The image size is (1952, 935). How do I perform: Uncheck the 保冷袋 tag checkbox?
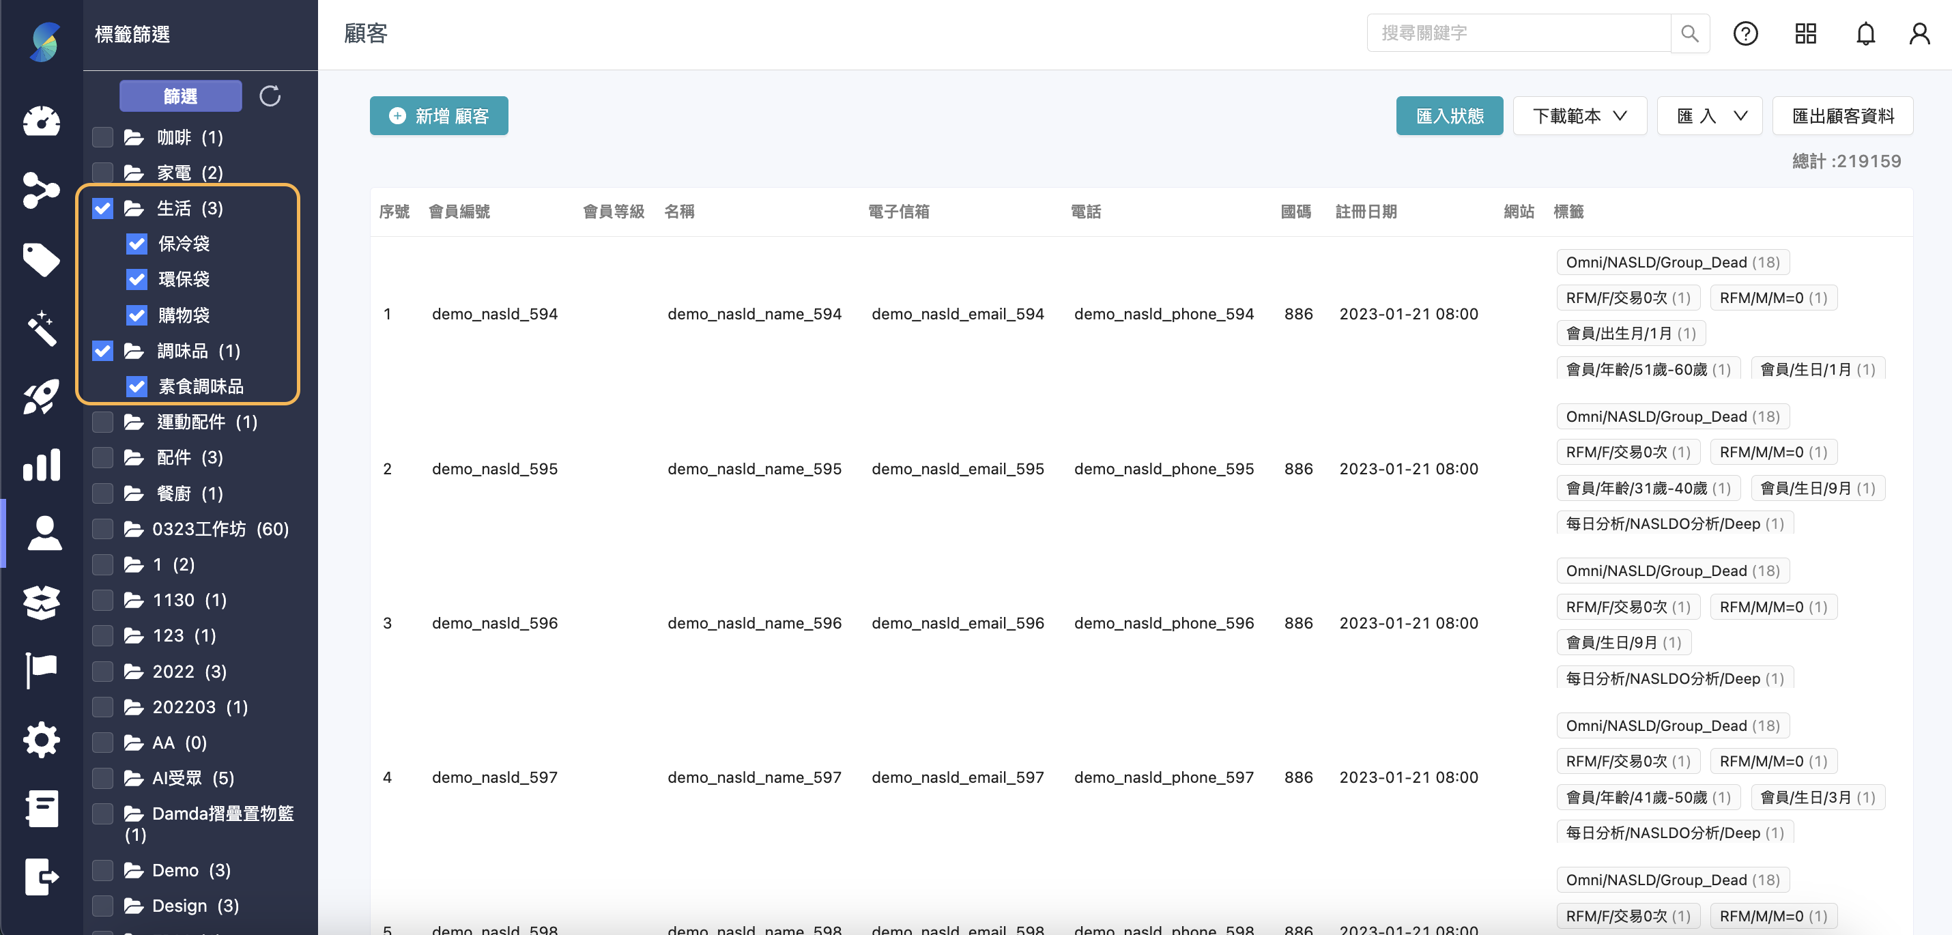tap(137, 244)
